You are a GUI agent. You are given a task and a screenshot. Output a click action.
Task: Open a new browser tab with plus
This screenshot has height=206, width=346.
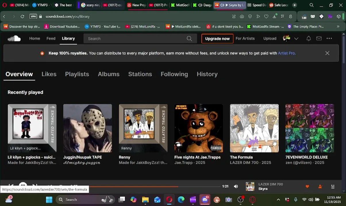click(x=295, y=5)
